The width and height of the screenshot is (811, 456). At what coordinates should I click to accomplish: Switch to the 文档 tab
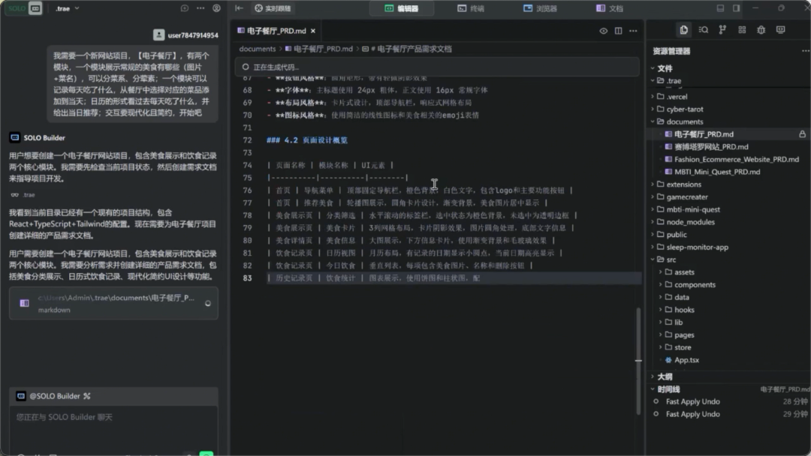pos(610,8)
